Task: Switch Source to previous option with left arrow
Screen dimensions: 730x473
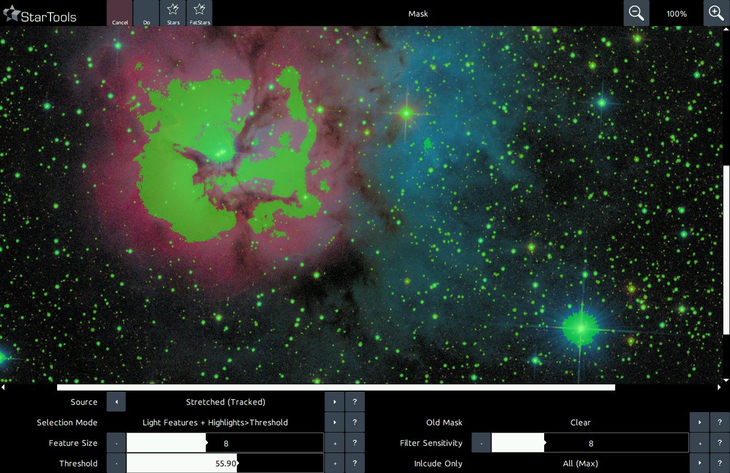Action: pyautogui.click(x=116, y=402)
